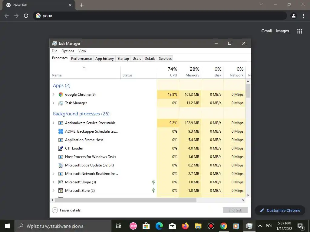This screenshot has height=232, width=310.
Task: Click the horizontal scrollbar right arrow
Action: 243,200
